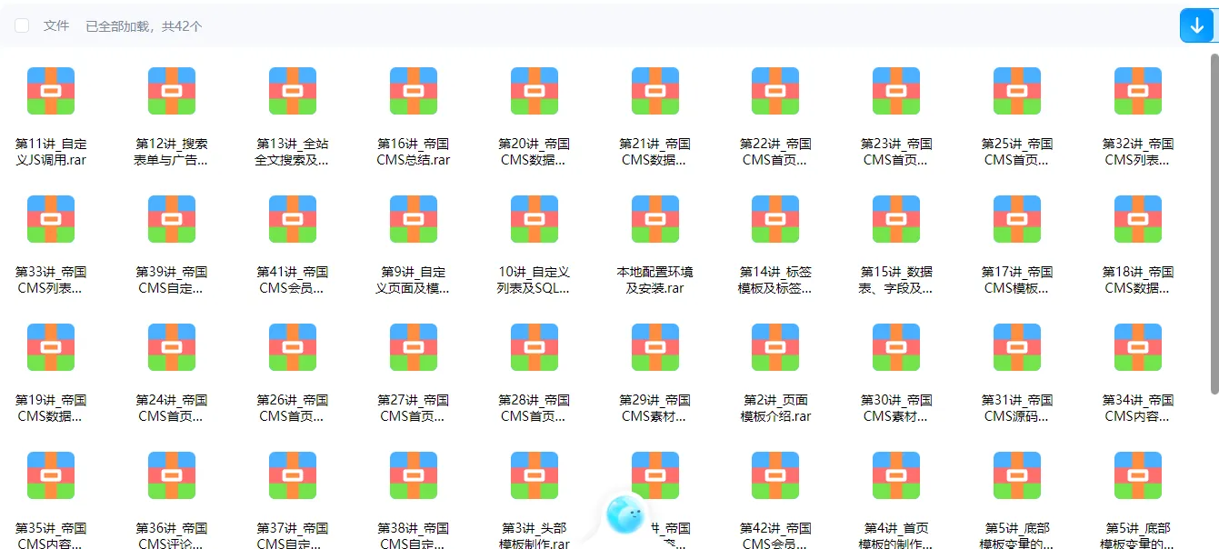
Task: Click the 10讲_自定义列表及SQL archive icon
Action: 534,218
